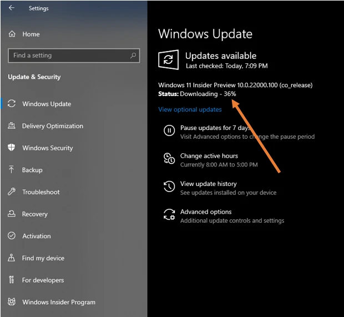Click the large Updates available refresh icon
Screen dimensions: 344x317
point(168,60)
